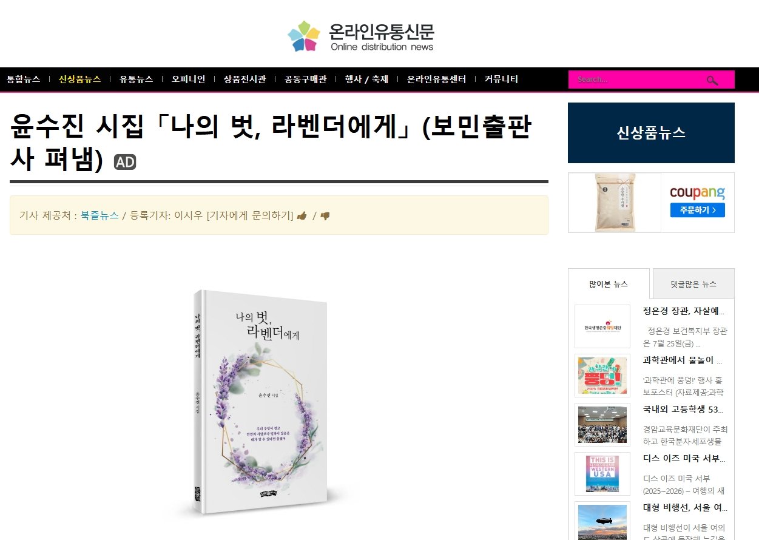The height and width of the screenshot is (540, 759).
Task: Follow the 북즐뉴스 source link
Action: tap(100, 215)
